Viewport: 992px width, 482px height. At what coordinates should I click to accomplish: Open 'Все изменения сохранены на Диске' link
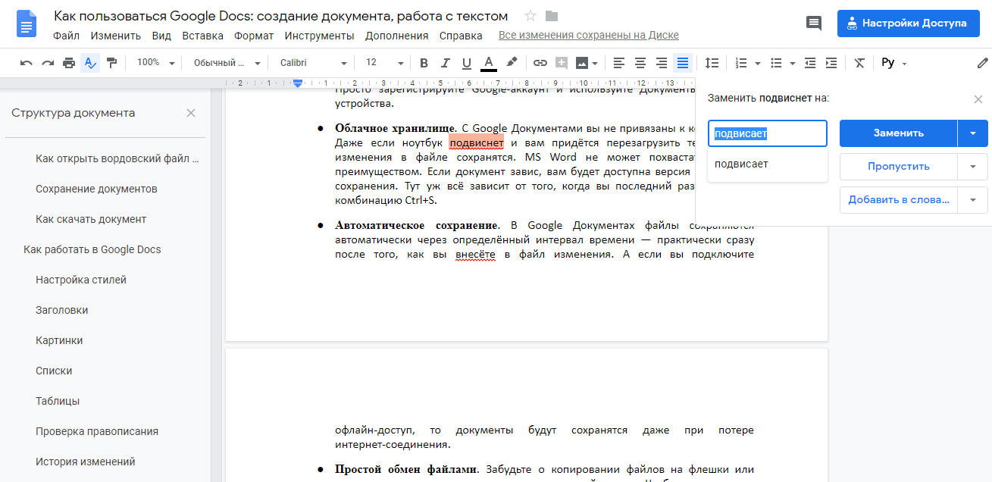pos(589,35)
